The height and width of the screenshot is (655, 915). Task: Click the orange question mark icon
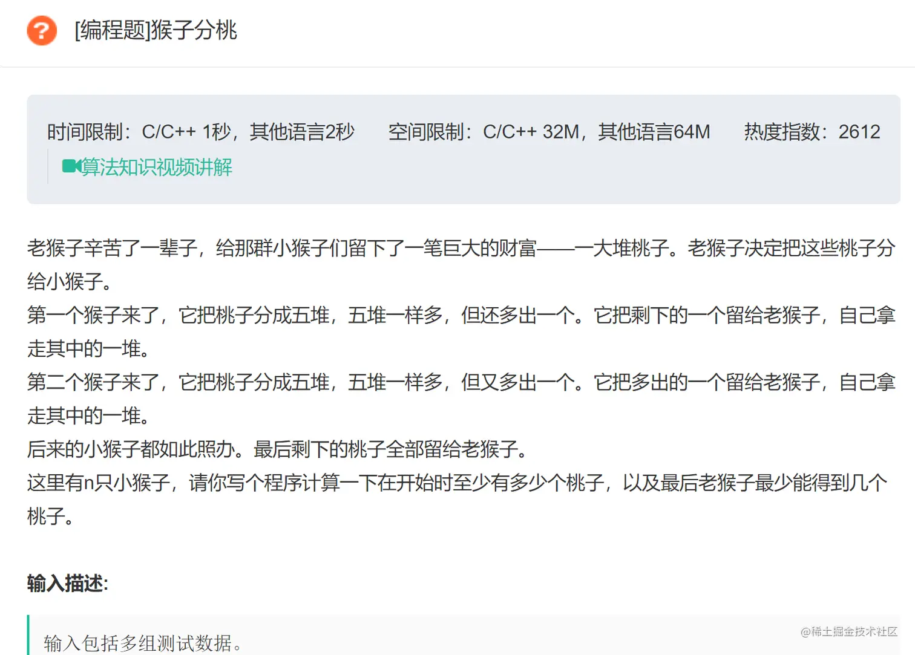pyautogui.click(x=42, y=30)
